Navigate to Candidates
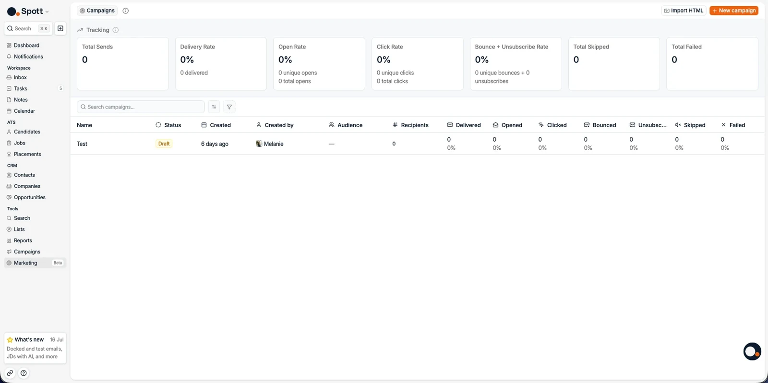This screenshot has height=383, width=768. tap(35, 132)
